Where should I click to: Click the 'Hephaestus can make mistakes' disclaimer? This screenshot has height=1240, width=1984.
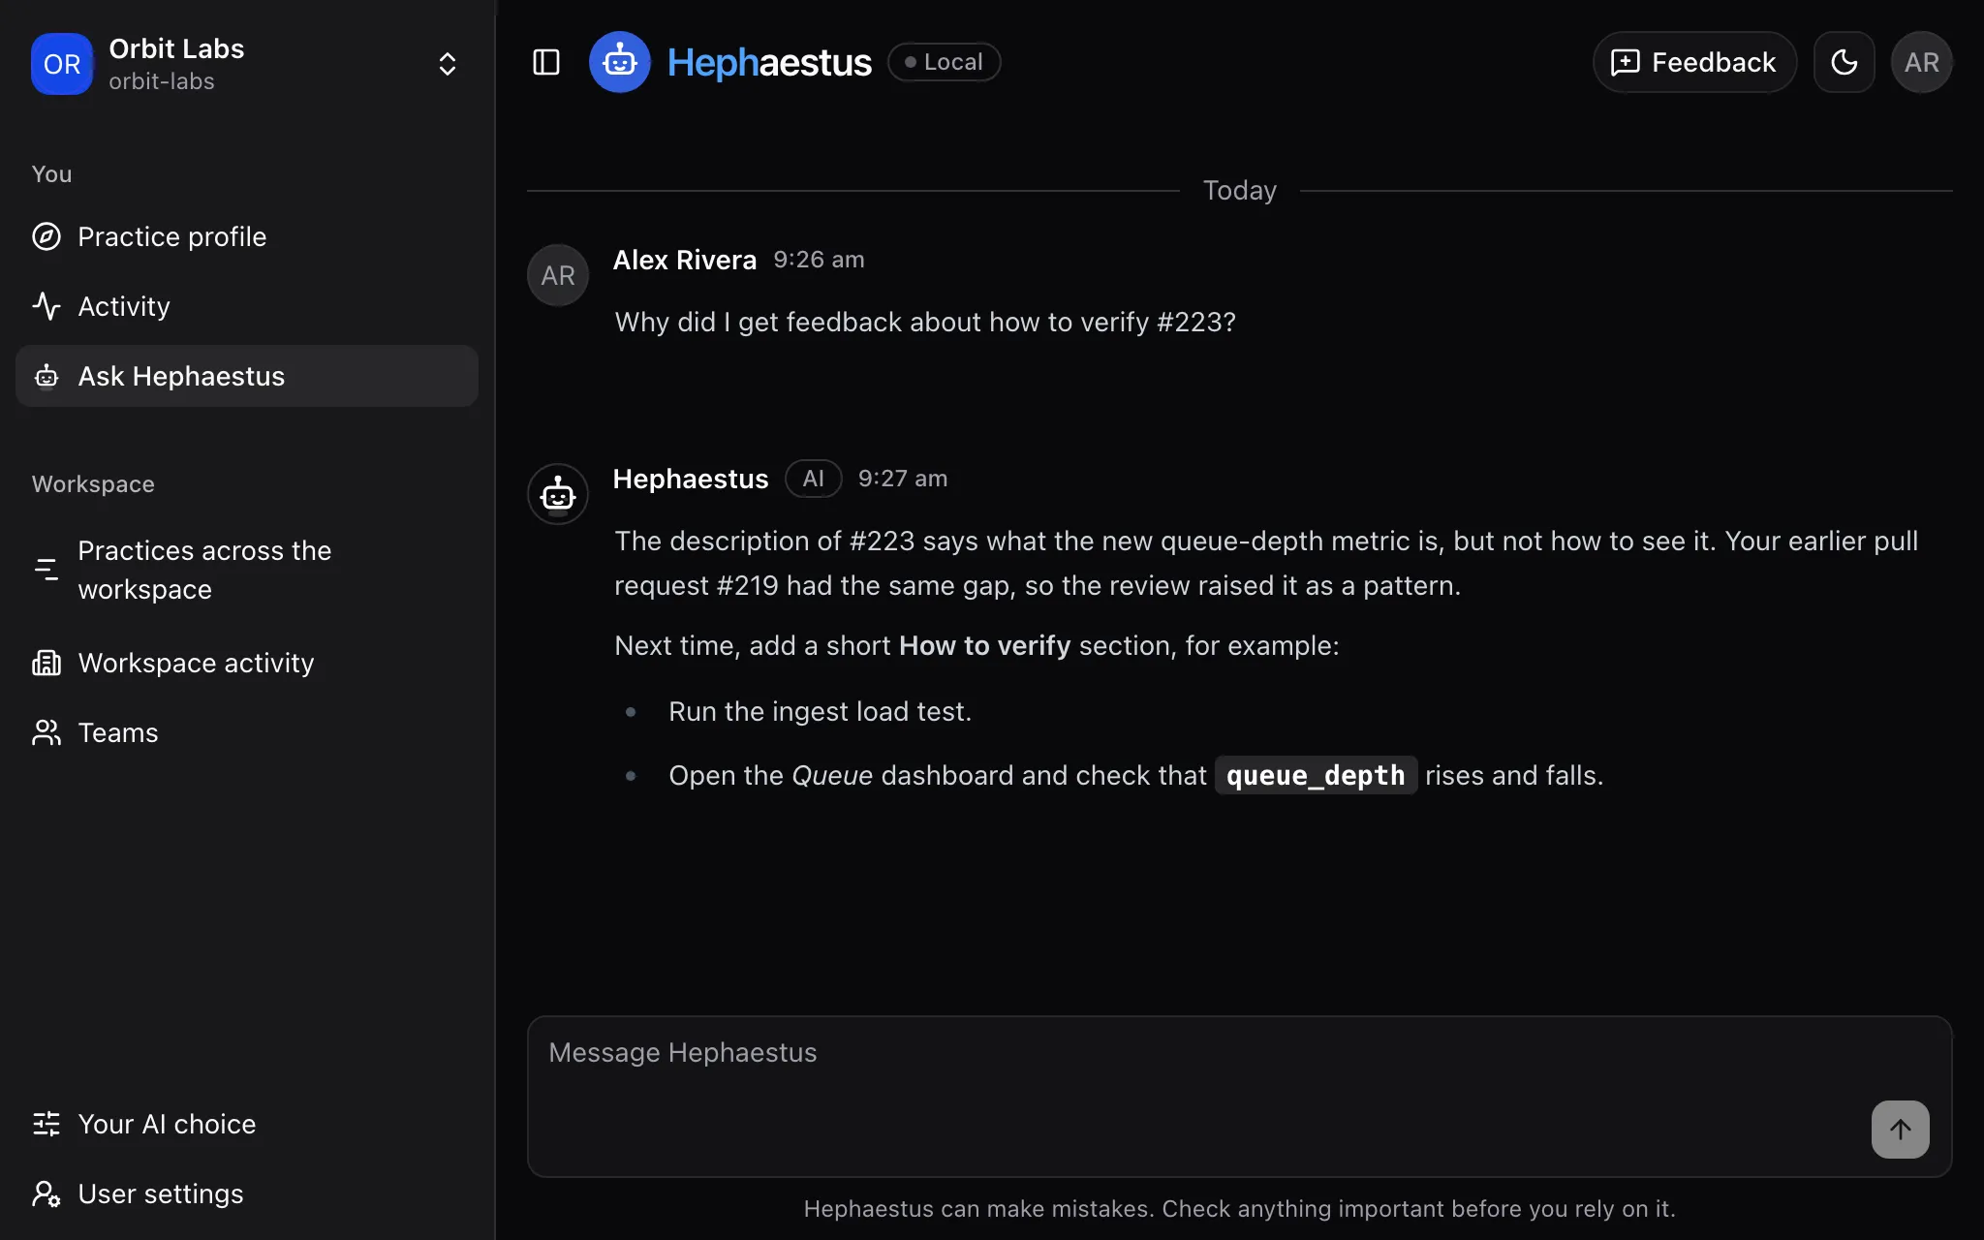coord(1239,1209)
